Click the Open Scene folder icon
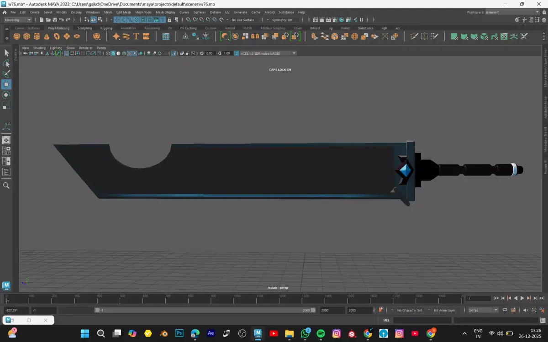This screenshot has height=342, width=548. pos(48,20)
